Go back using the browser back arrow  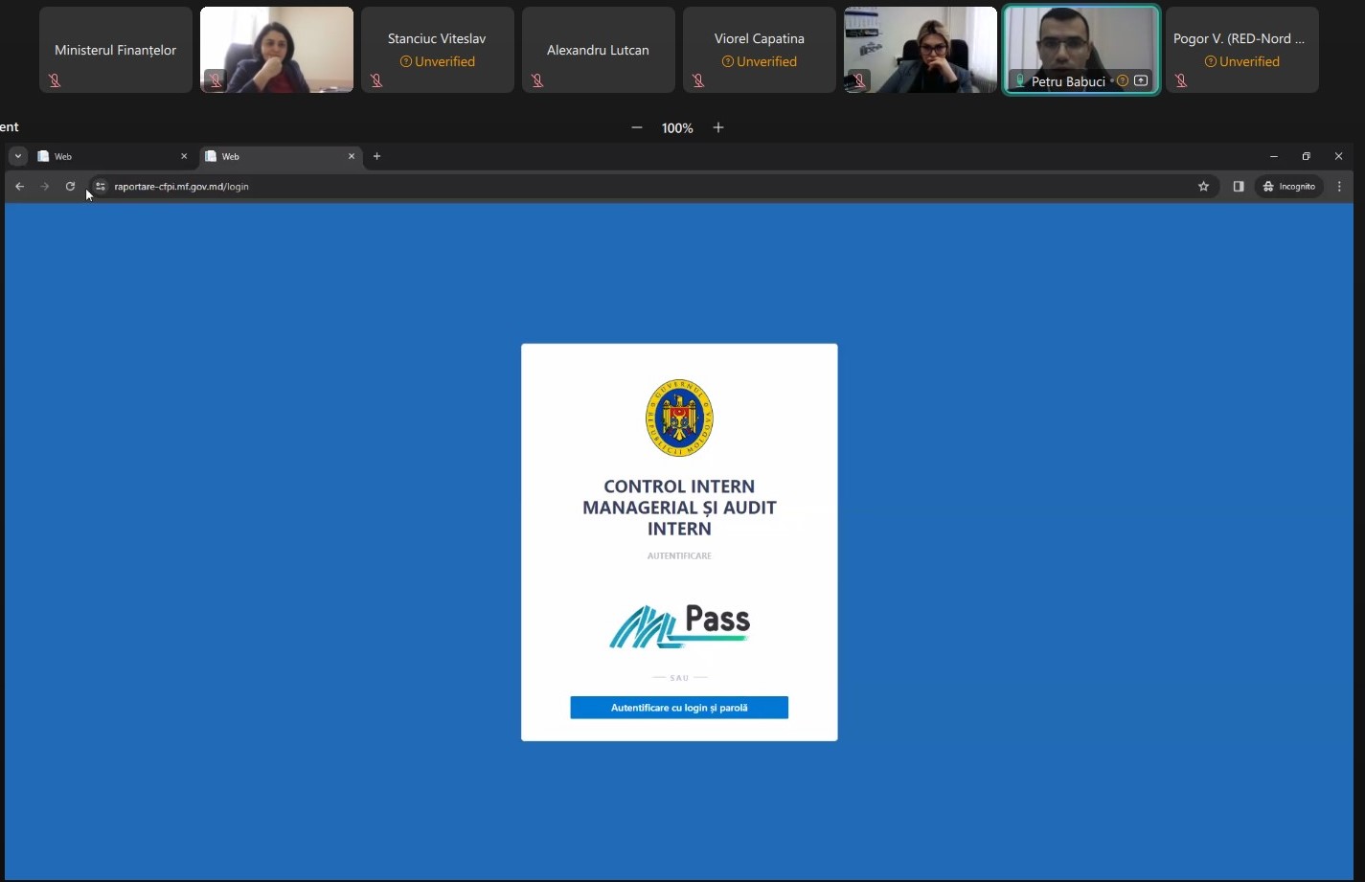coord(19,187)
